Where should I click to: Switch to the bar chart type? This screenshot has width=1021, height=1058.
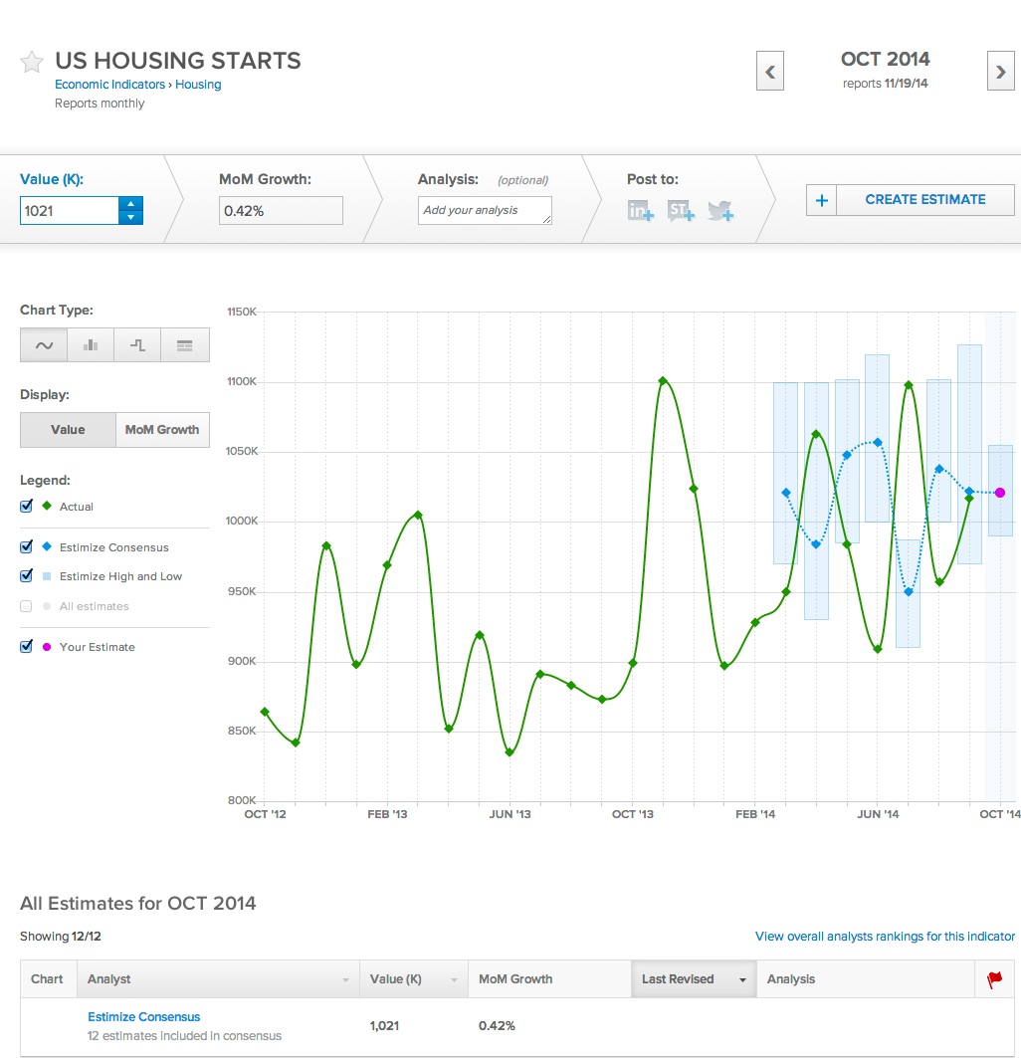pos(90,344)
